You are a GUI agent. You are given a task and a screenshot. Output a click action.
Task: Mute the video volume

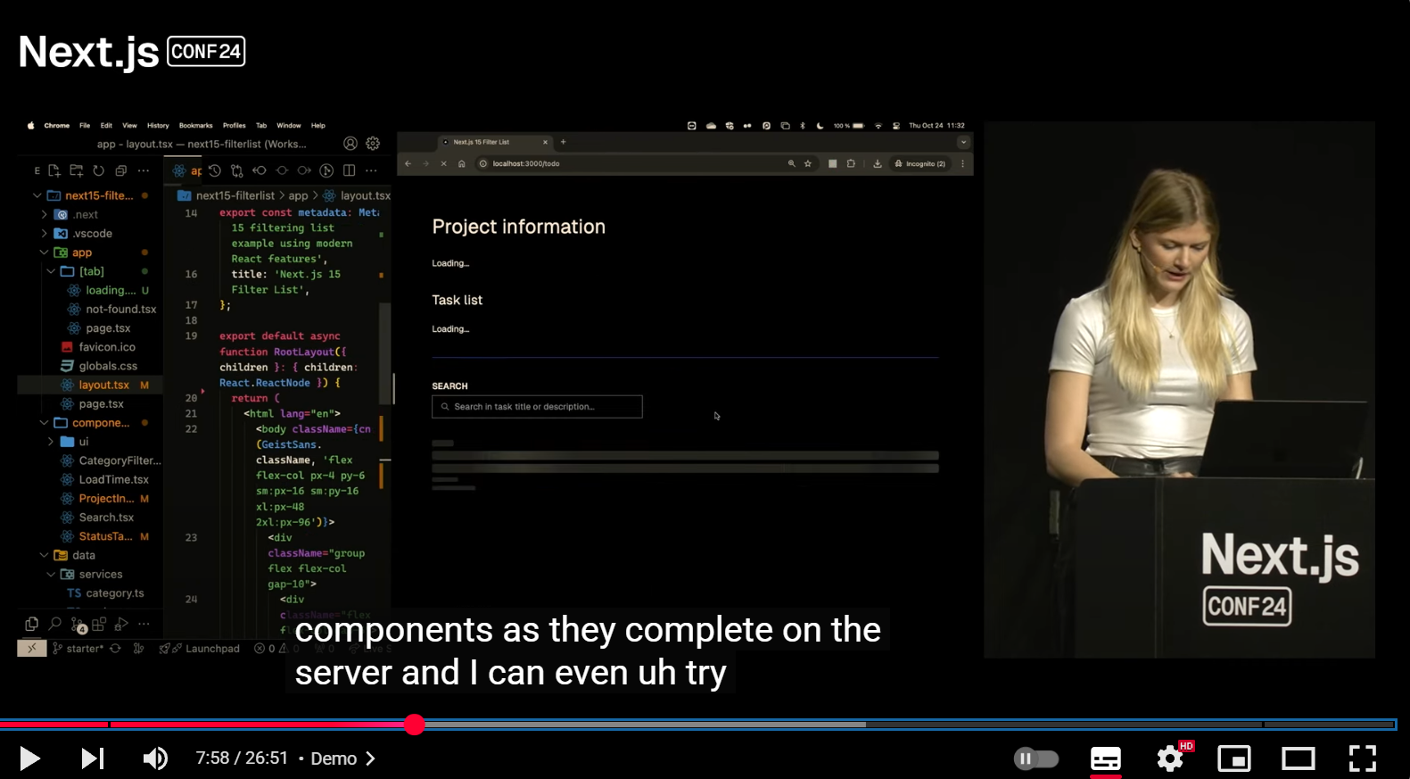[155, 758]
